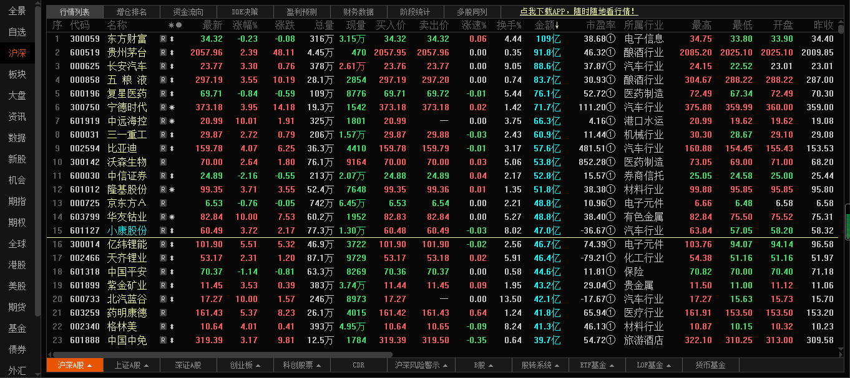The width and height of the screenshot is (850, 378).
Task: Sort by 换手% column header
Action: pyautogui.click(x=510, y=25)
